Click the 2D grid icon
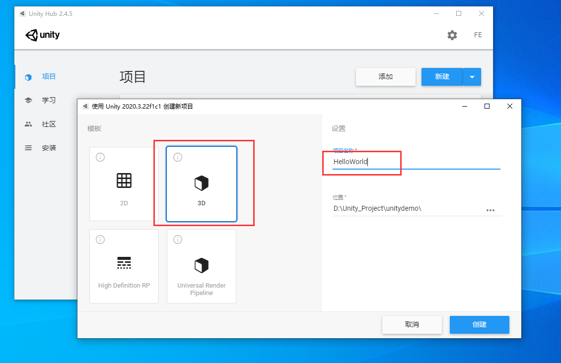The image size is (561, 363). click(x=124, y=181)
